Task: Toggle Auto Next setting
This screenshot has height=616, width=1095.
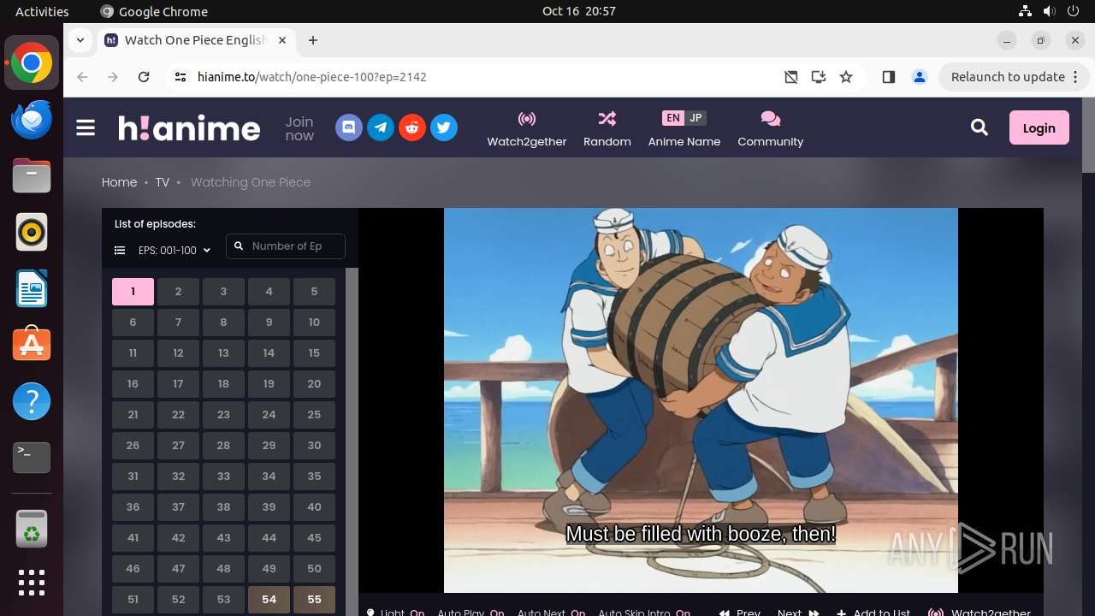Action: coord(552,613)
